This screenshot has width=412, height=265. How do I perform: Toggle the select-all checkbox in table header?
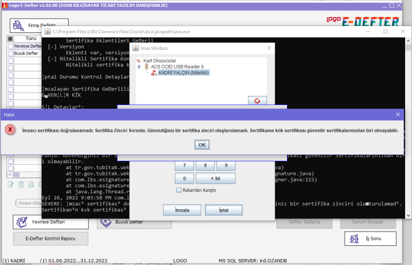[x=11, y=39]
